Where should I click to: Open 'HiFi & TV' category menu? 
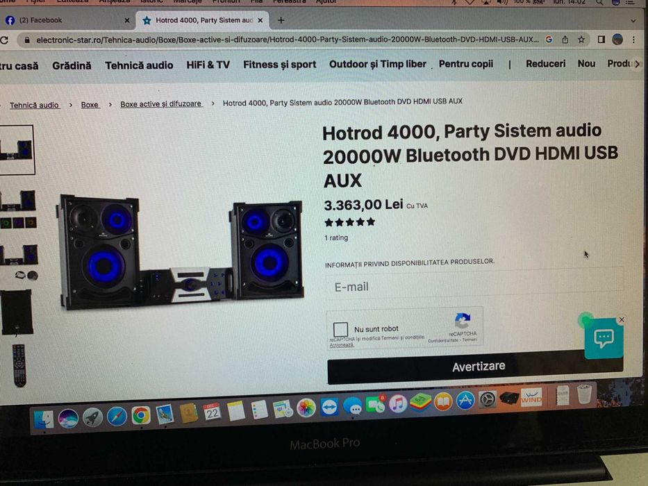pyautogui.click(x=208, y=65)
